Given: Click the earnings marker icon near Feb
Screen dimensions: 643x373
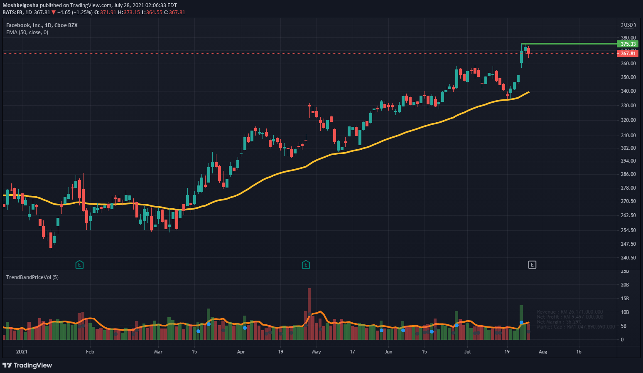Looking at the screenshot, I should pyautogui.click(x=79, y=264).
